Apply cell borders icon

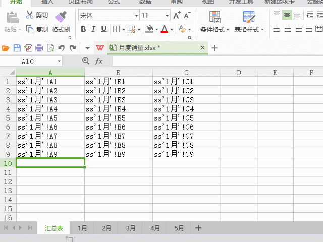[x=117, y=29]
